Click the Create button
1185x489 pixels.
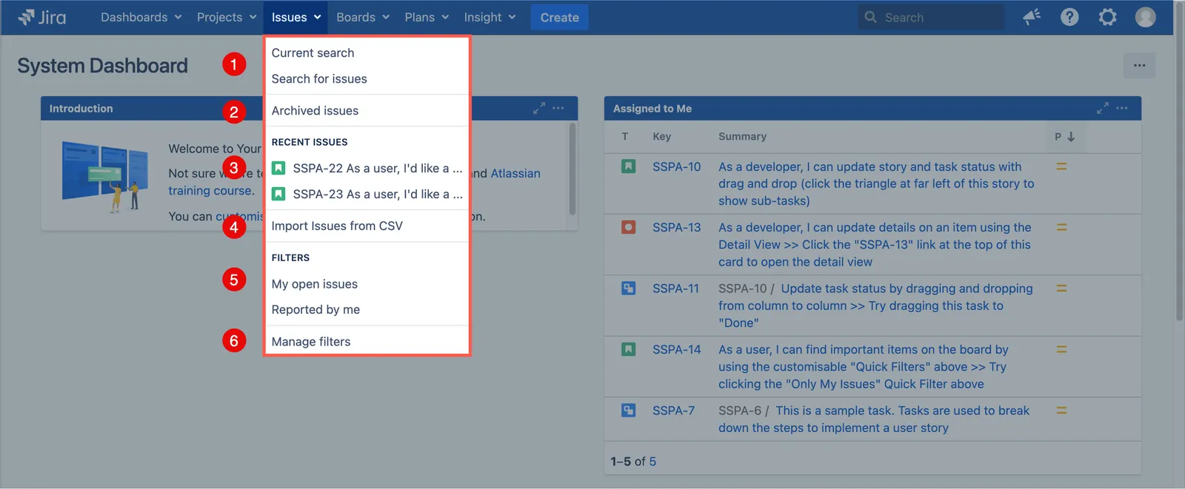[559, 17]
